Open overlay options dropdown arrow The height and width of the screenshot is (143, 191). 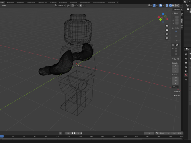(163, 6)
